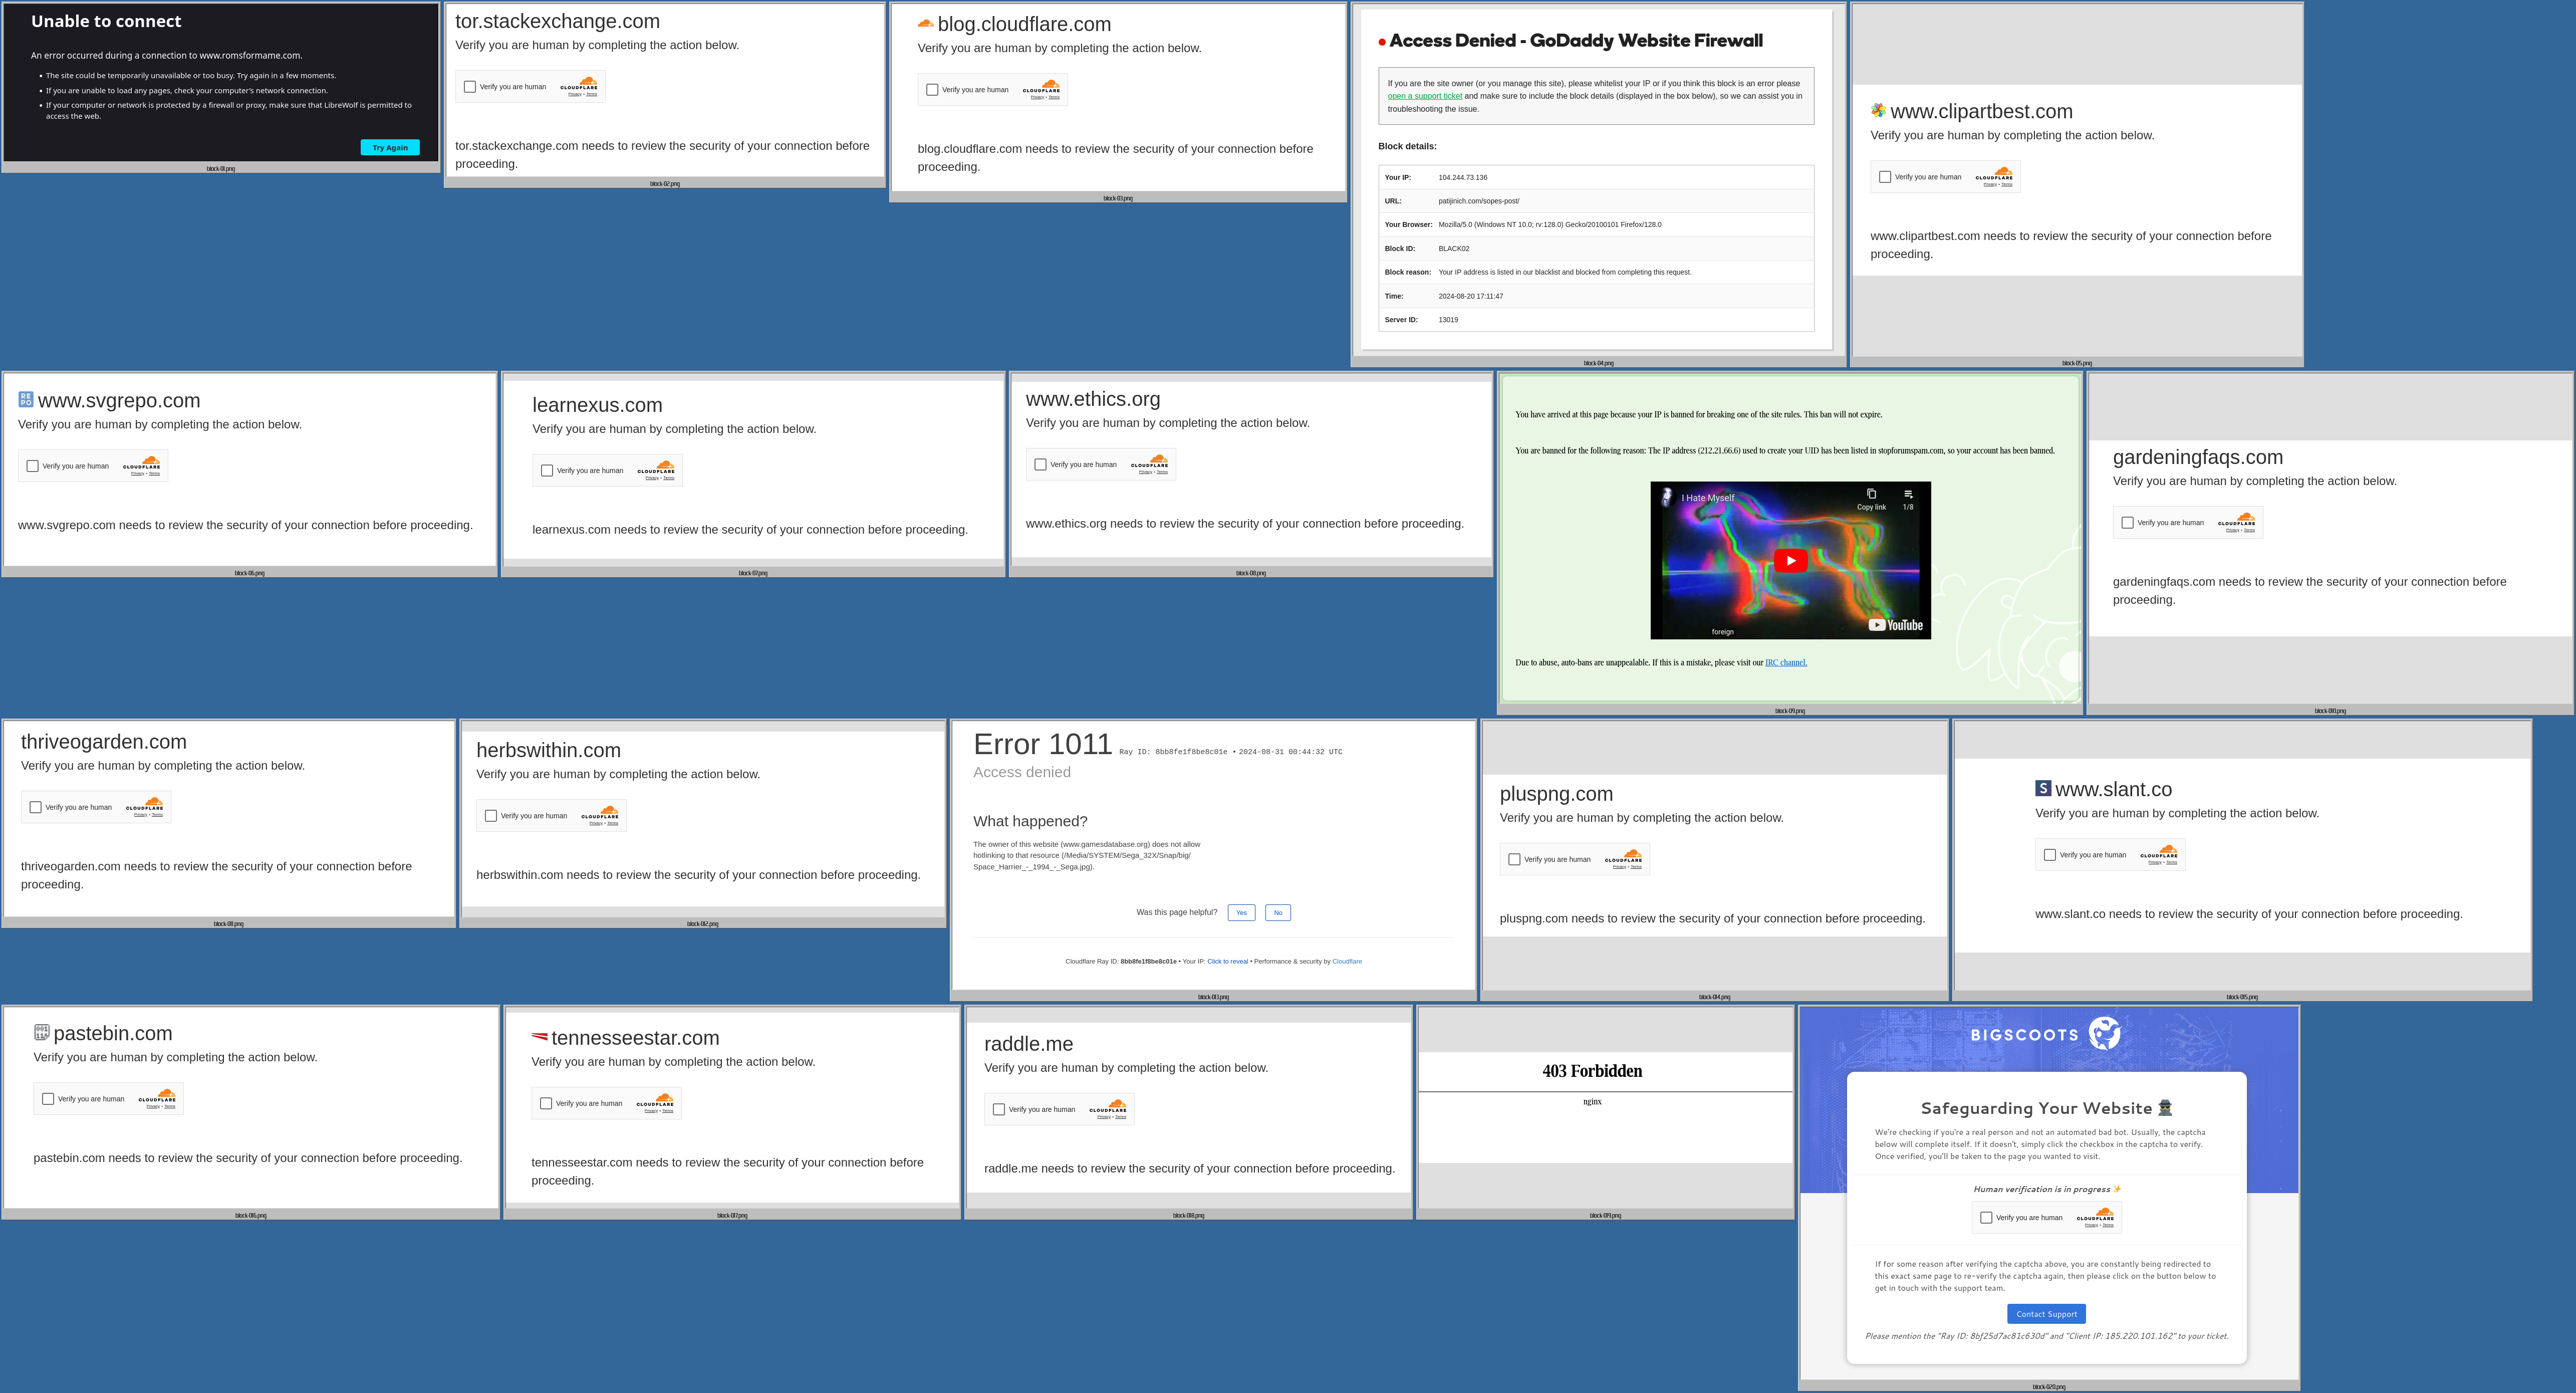Image resolution: width=2576 pixels, height=1393 pixels.
Task: Open the video playlist 1/8 icon
Action: pyautogui.click(x=1908, y=495)
